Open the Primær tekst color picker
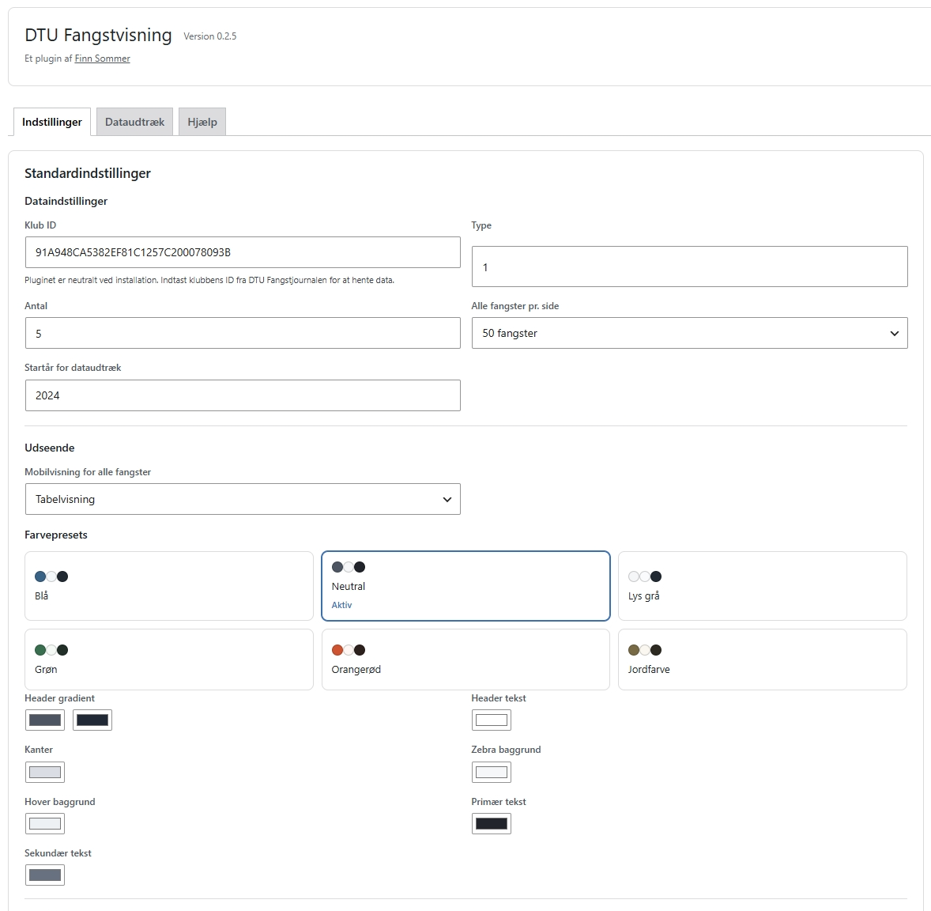 [492, 824]
